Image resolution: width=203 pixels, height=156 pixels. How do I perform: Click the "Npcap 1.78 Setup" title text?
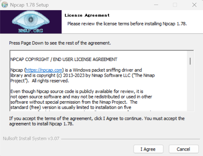coord(29,5)
